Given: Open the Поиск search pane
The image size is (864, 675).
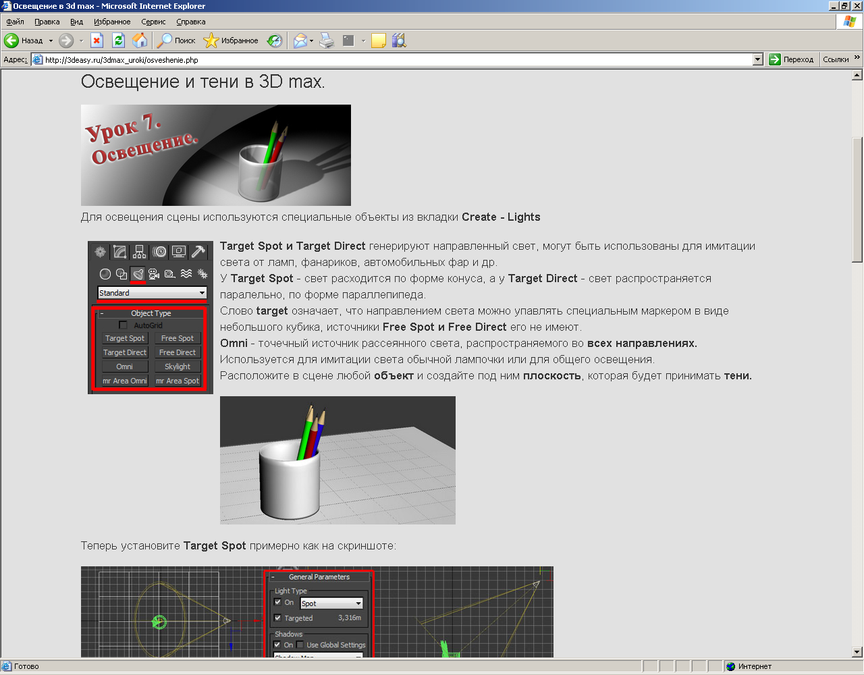Looking at the screenshot, I should pos(176,40).
